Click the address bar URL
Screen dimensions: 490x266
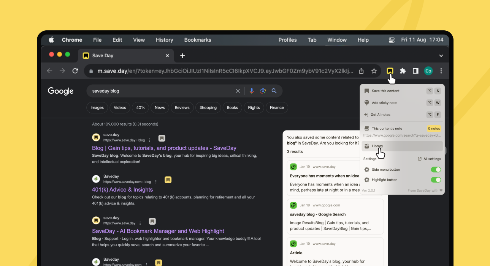225,71
